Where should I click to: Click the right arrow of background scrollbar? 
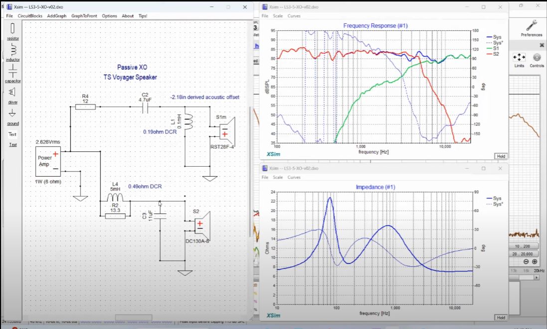click(537, 277)
